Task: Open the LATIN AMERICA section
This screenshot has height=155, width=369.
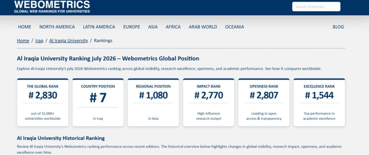Action: pyautogui.click(x=99, y=27)
